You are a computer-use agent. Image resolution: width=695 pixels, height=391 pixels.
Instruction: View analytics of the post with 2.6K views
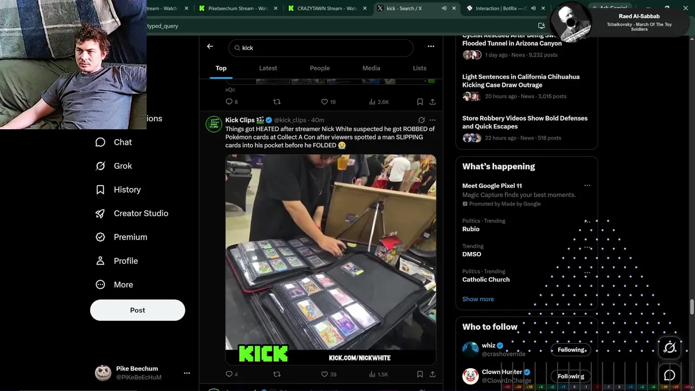tap(379, 102)
